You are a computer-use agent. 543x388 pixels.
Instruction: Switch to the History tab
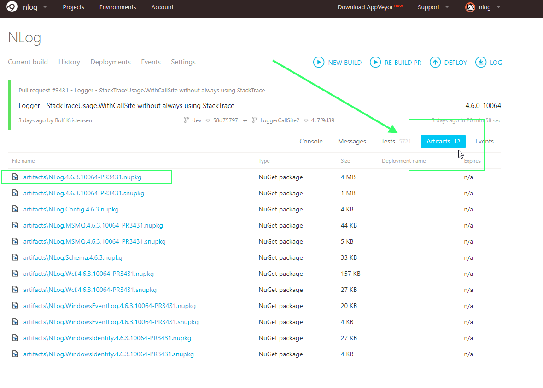[69, 62]
